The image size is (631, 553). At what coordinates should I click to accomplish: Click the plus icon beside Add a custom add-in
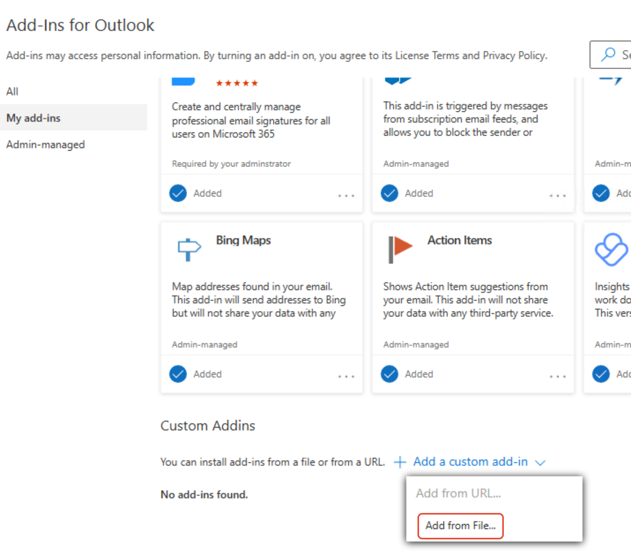[x=400, y=462]
